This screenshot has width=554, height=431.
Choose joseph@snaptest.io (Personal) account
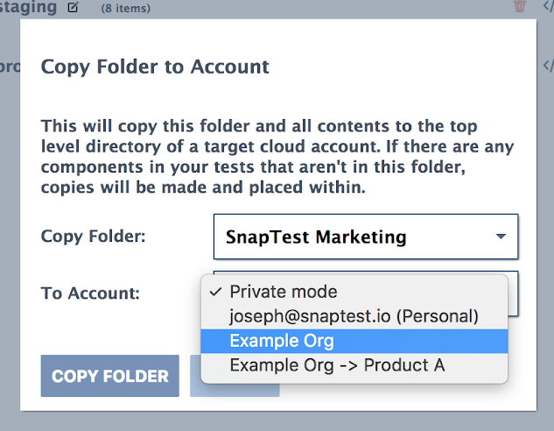(354, 316)
